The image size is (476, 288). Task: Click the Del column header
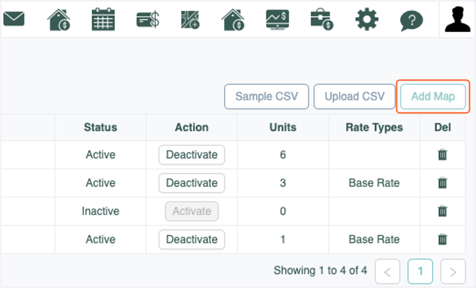[x=442, y=128]
